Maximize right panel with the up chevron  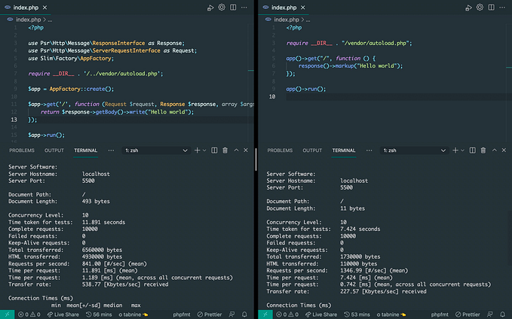(x=494, y=150)
